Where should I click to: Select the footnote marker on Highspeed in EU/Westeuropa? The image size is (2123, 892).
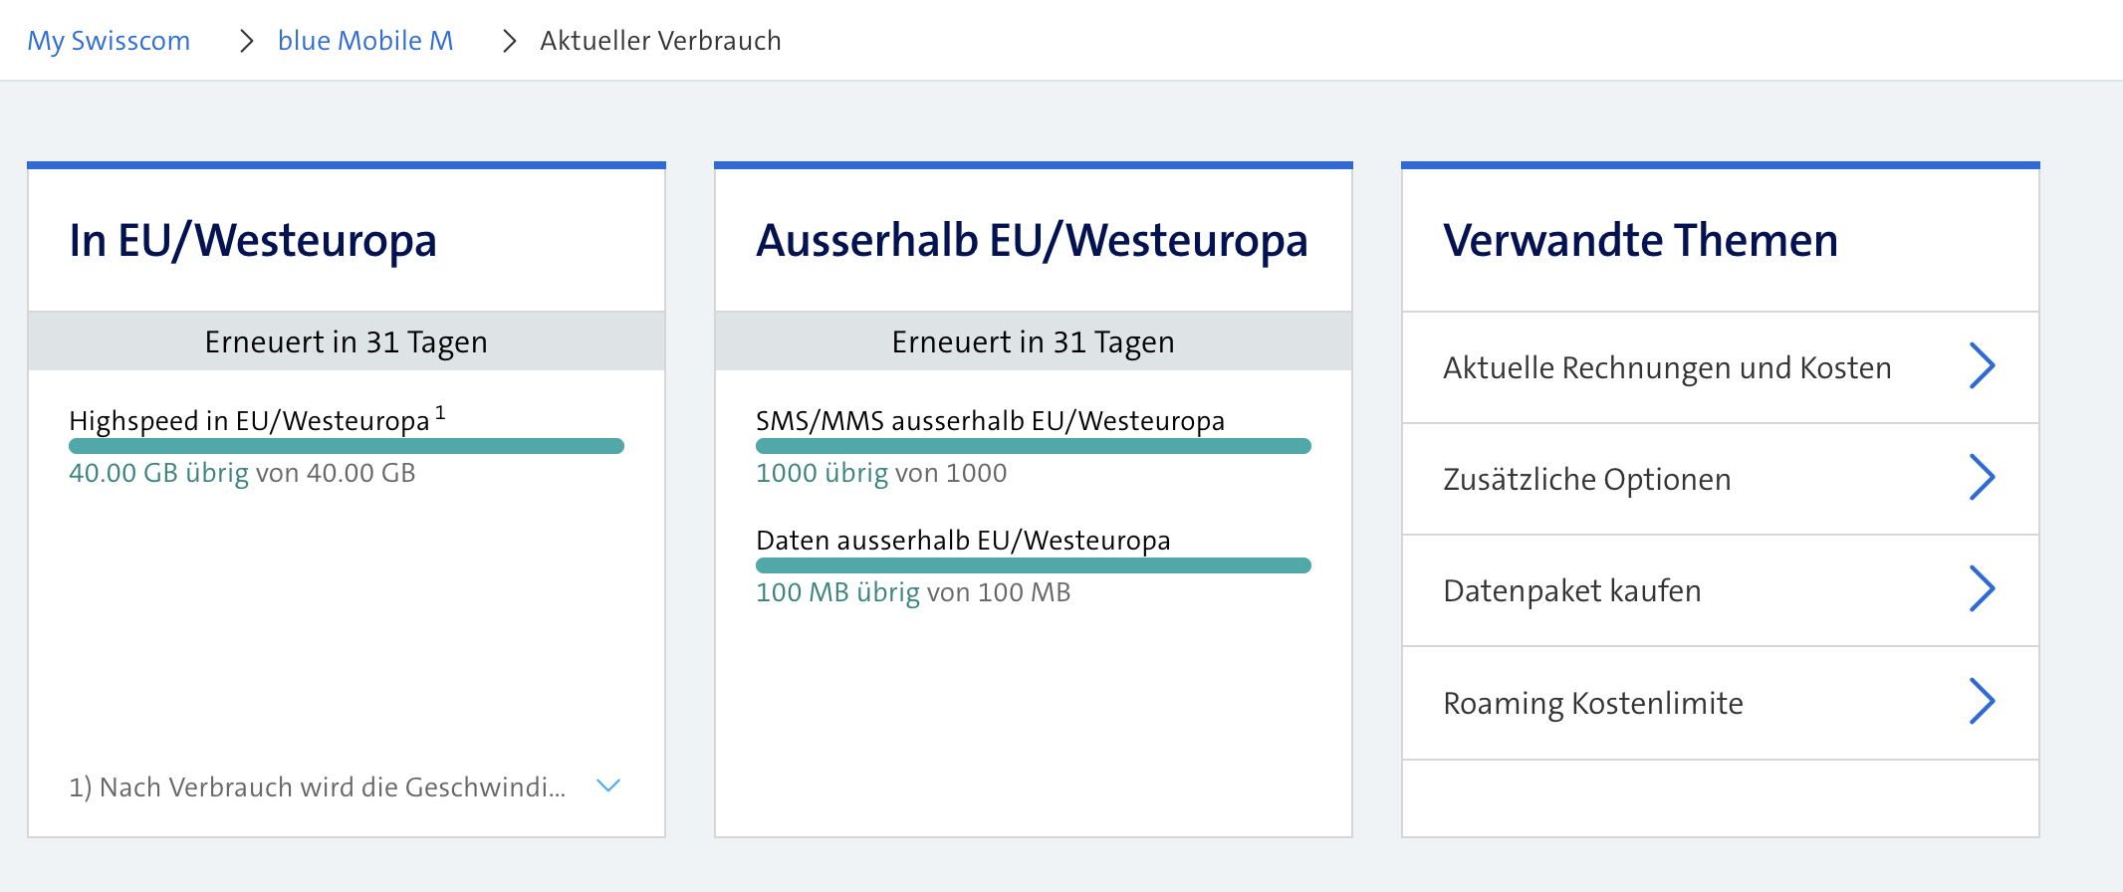[441, 410]
